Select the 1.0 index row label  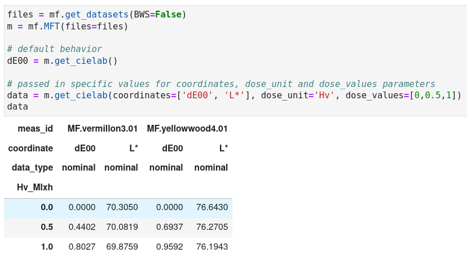[46, 247]
